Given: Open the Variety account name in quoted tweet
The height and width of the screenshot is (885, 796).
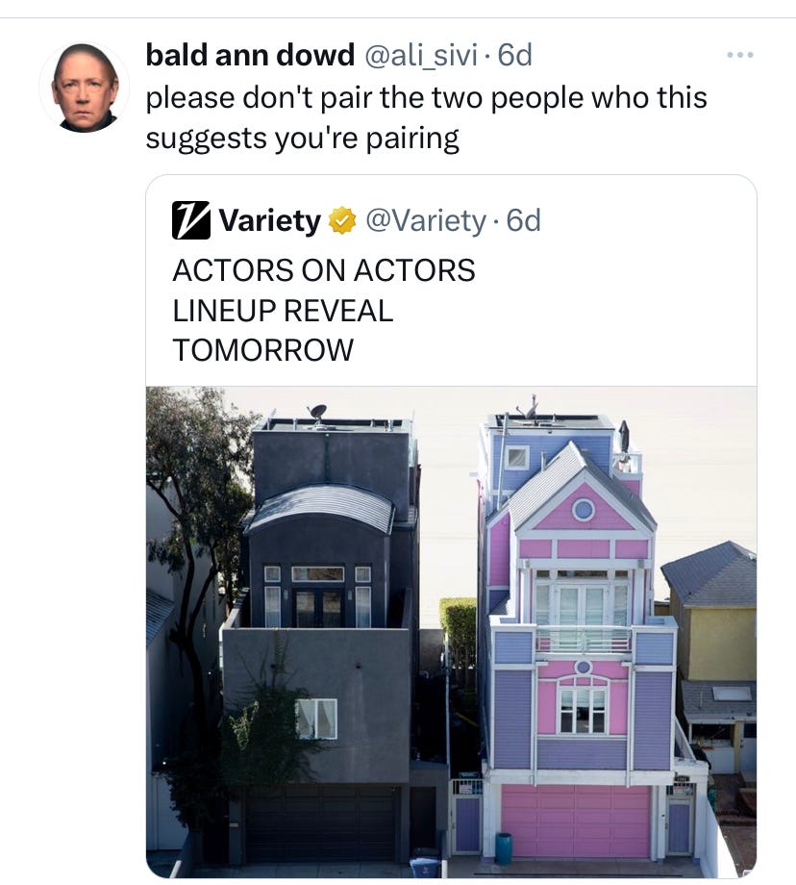Looking at the screenshot, I should click(x=269, y=220).
